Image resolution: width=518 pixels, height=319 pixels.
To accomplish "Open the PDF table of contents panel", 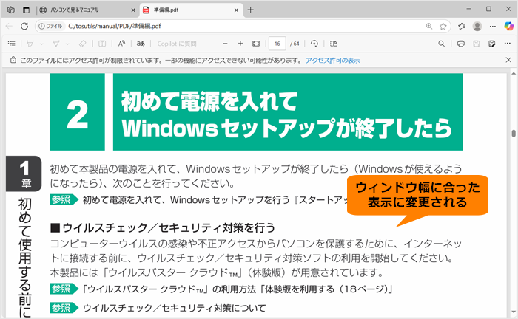I will pyautogui.click(x=12, y=44).
